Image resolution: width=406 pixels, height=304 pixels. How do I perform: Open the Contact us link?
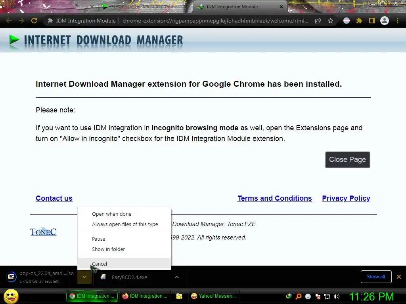(54, 198)
